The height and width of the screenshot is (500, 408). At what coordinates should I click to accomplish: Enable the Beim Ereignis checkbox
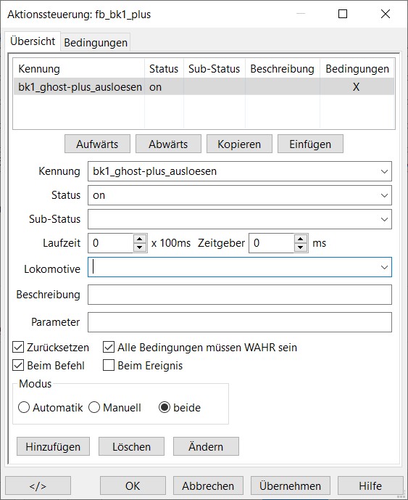pos(109,366)
